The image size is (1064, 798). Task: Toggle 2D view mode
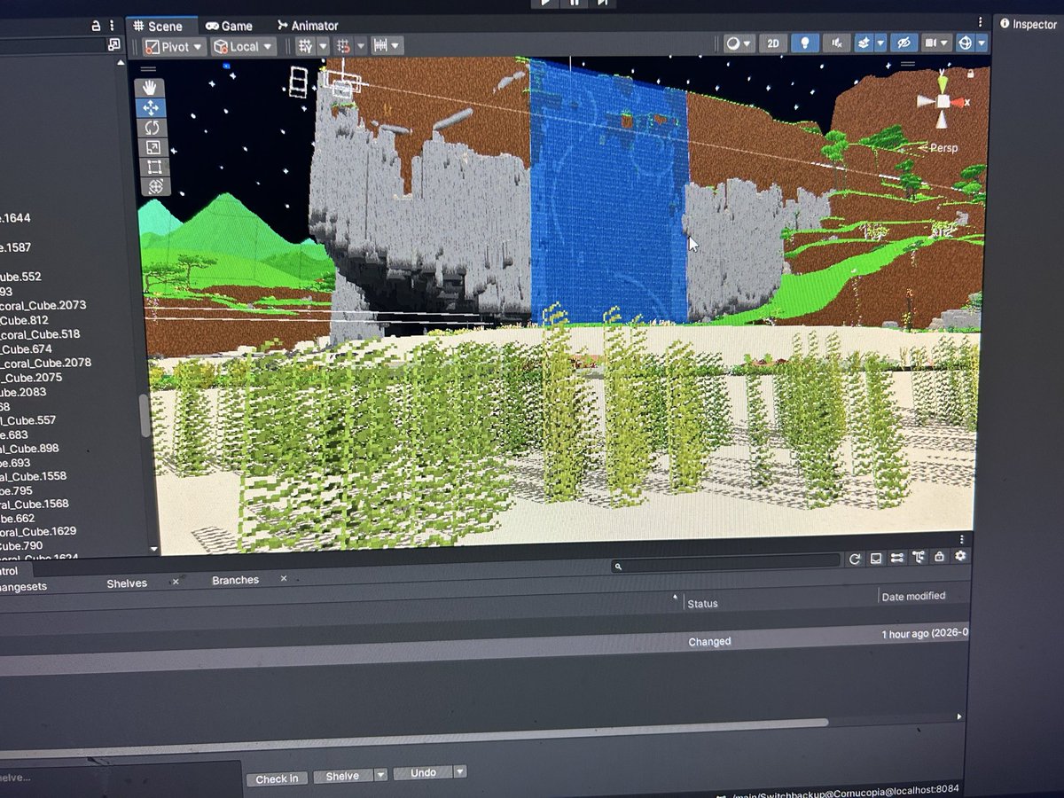(772, 42)
